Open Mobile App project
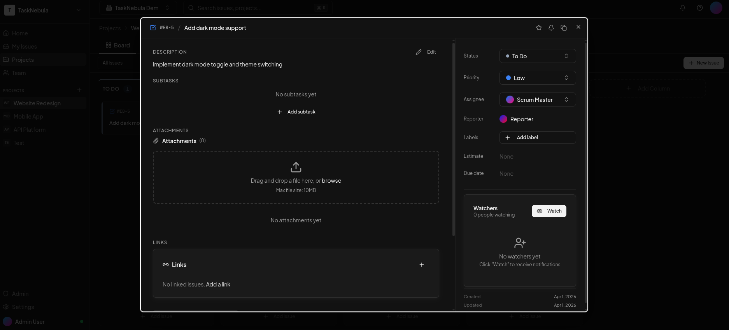Screen dimensions: 729x330 click(x=43, y=117)
